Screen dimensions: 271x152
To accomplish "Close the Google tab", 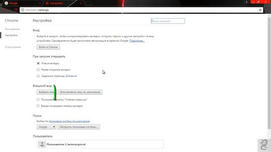I will coord(40,3).
